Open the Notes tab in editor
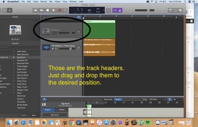The height and width of the screenshot is (127, 198). coord(62,110)
